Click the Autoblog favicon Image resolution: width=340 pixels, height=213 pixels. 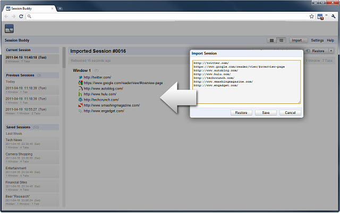(80, 88)
